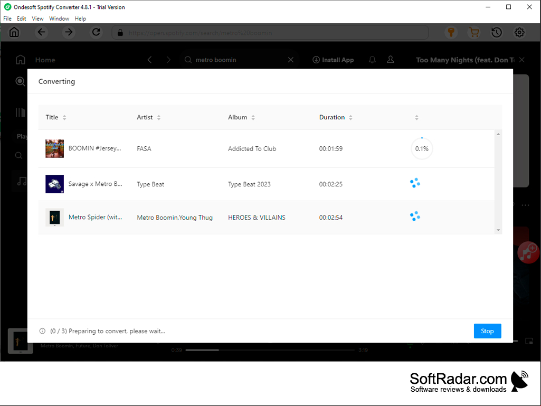Click artist Metro Boomin,Young Thug
Screen dimensions: 541x406
[175, 218]
